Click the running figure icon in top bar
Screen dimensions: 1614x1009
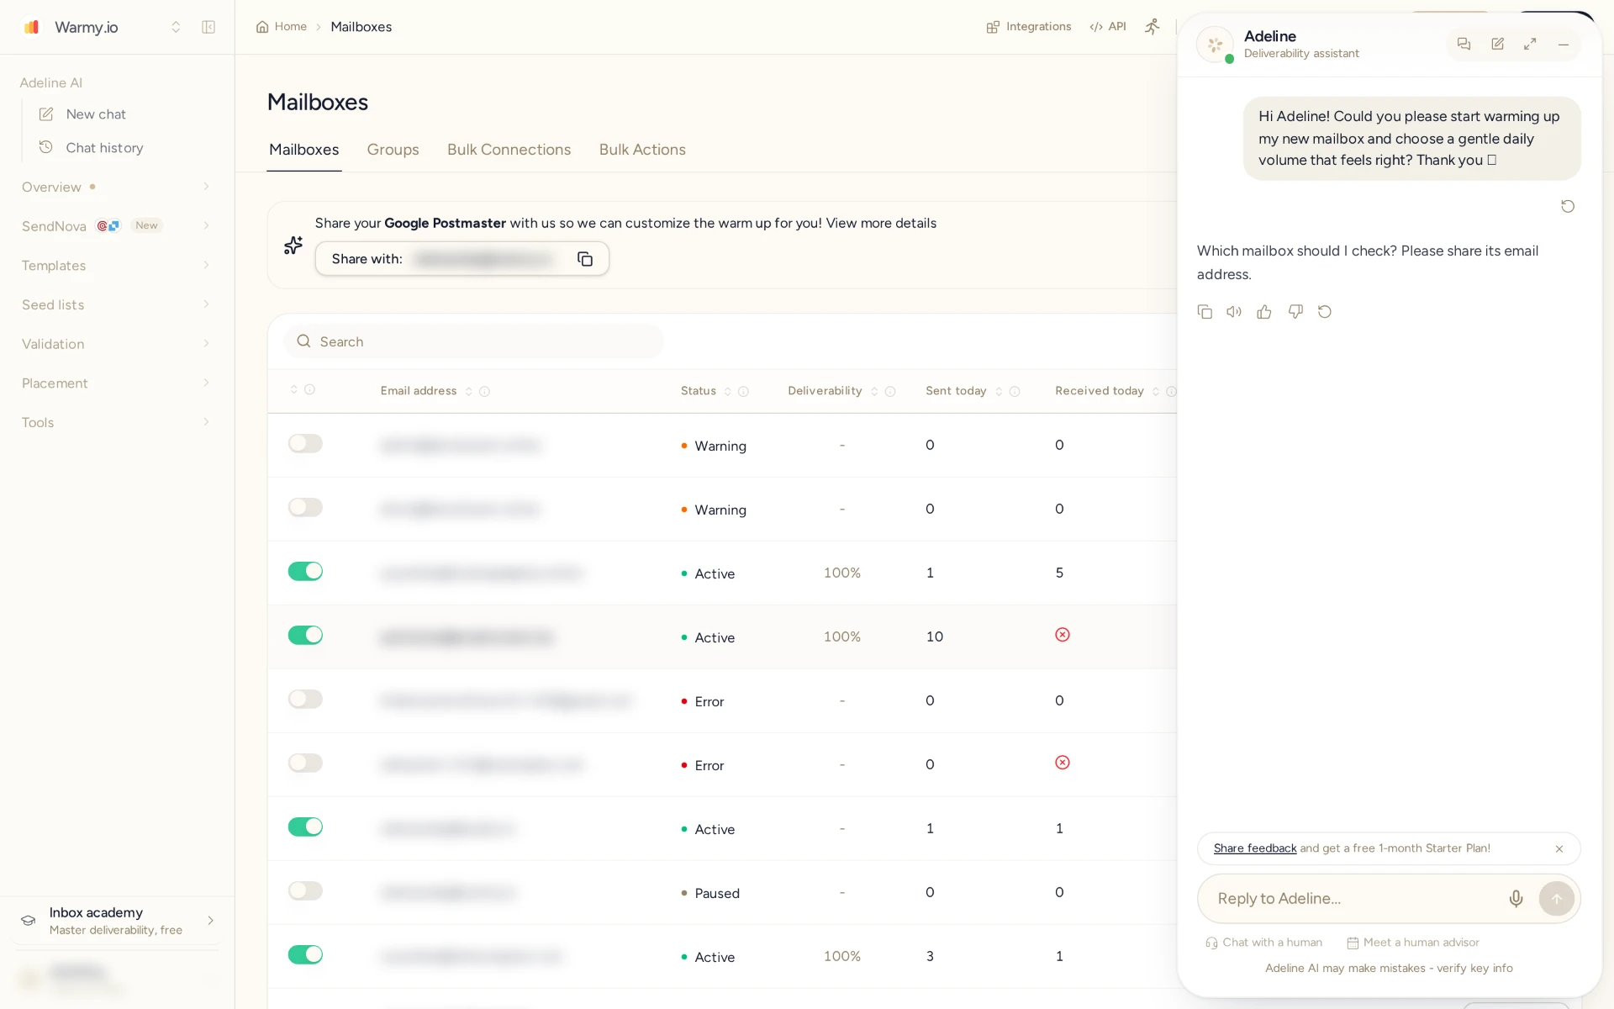point(1152,27)
